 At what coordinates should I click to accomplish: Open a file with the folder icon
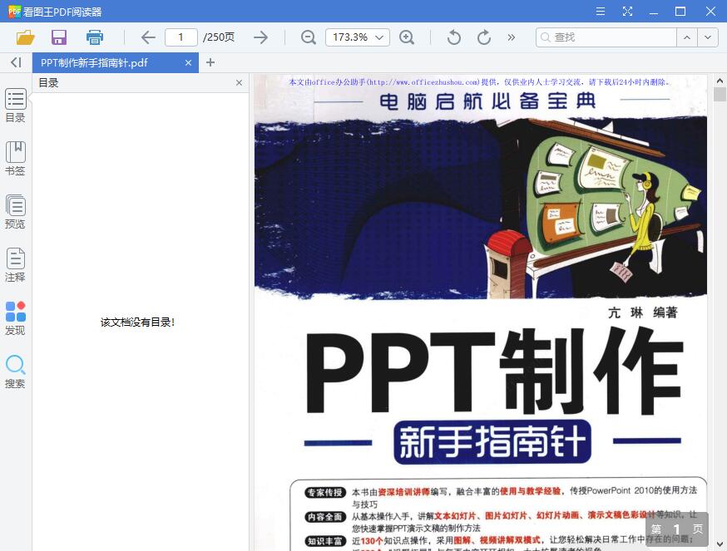click(26, 37)
